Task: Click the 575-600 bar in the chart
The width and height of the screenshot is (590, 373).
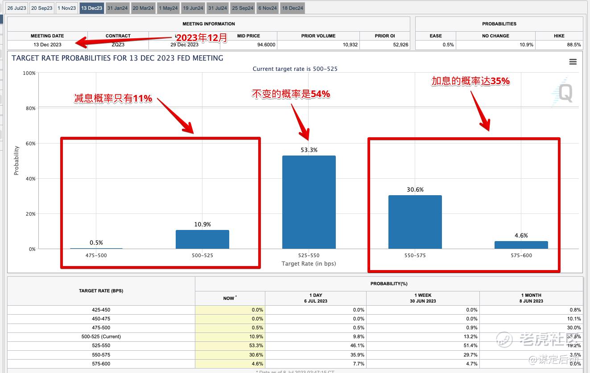Action: point(521,245)
